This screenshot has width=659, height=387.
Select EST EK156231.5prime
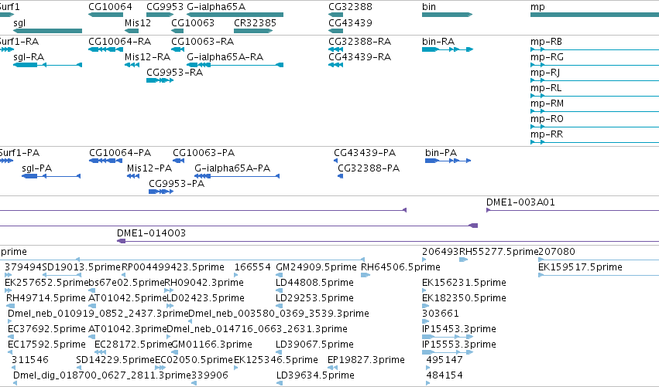click(464, 283)
